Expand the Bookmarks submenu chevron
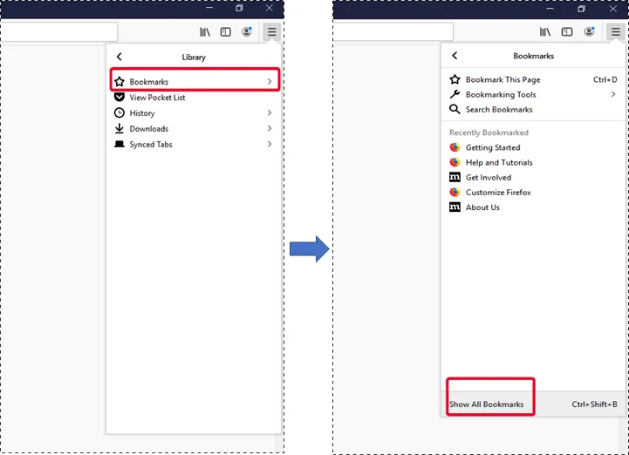629x455 pixels. (x=270, y=81)
